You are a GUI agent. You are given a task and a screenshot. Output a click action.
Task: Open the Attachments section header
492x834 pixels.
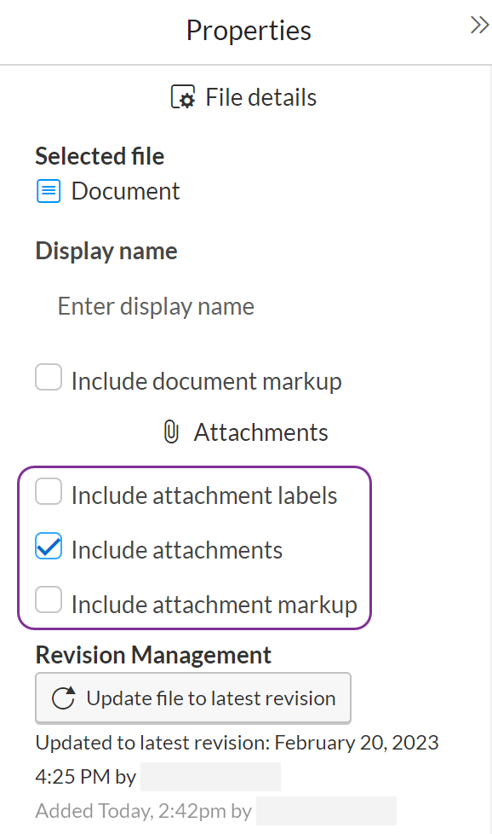pyautogui.click(x=245, y=431)
